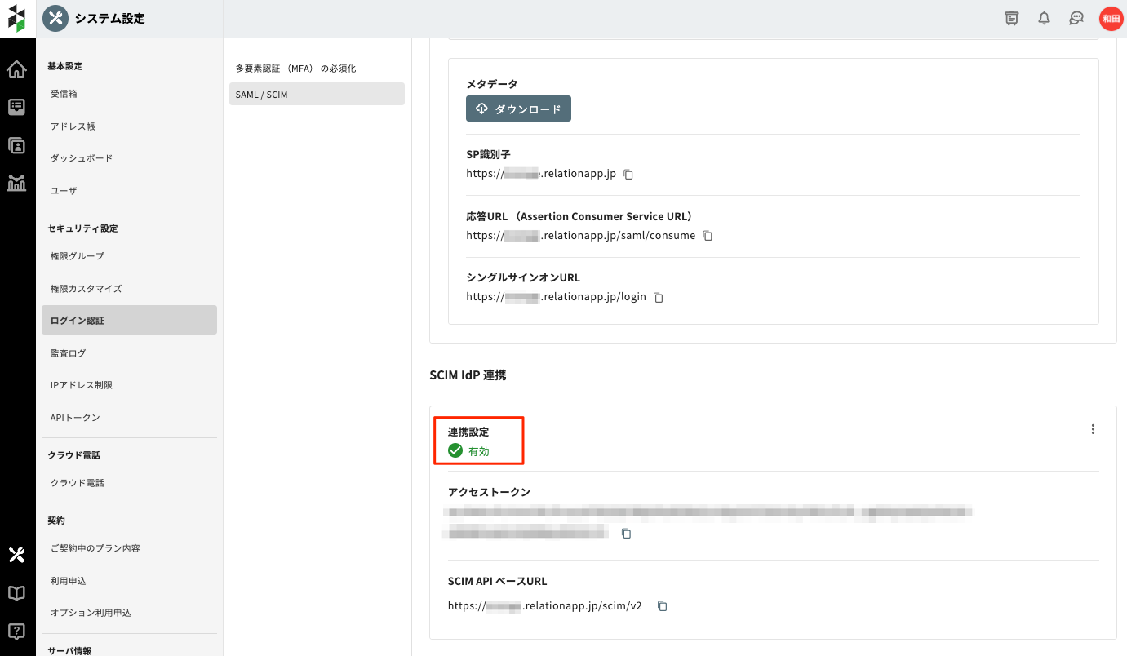Open 監査ログ in the settings sidebar
1127x656 pixels.
(69, 353)
